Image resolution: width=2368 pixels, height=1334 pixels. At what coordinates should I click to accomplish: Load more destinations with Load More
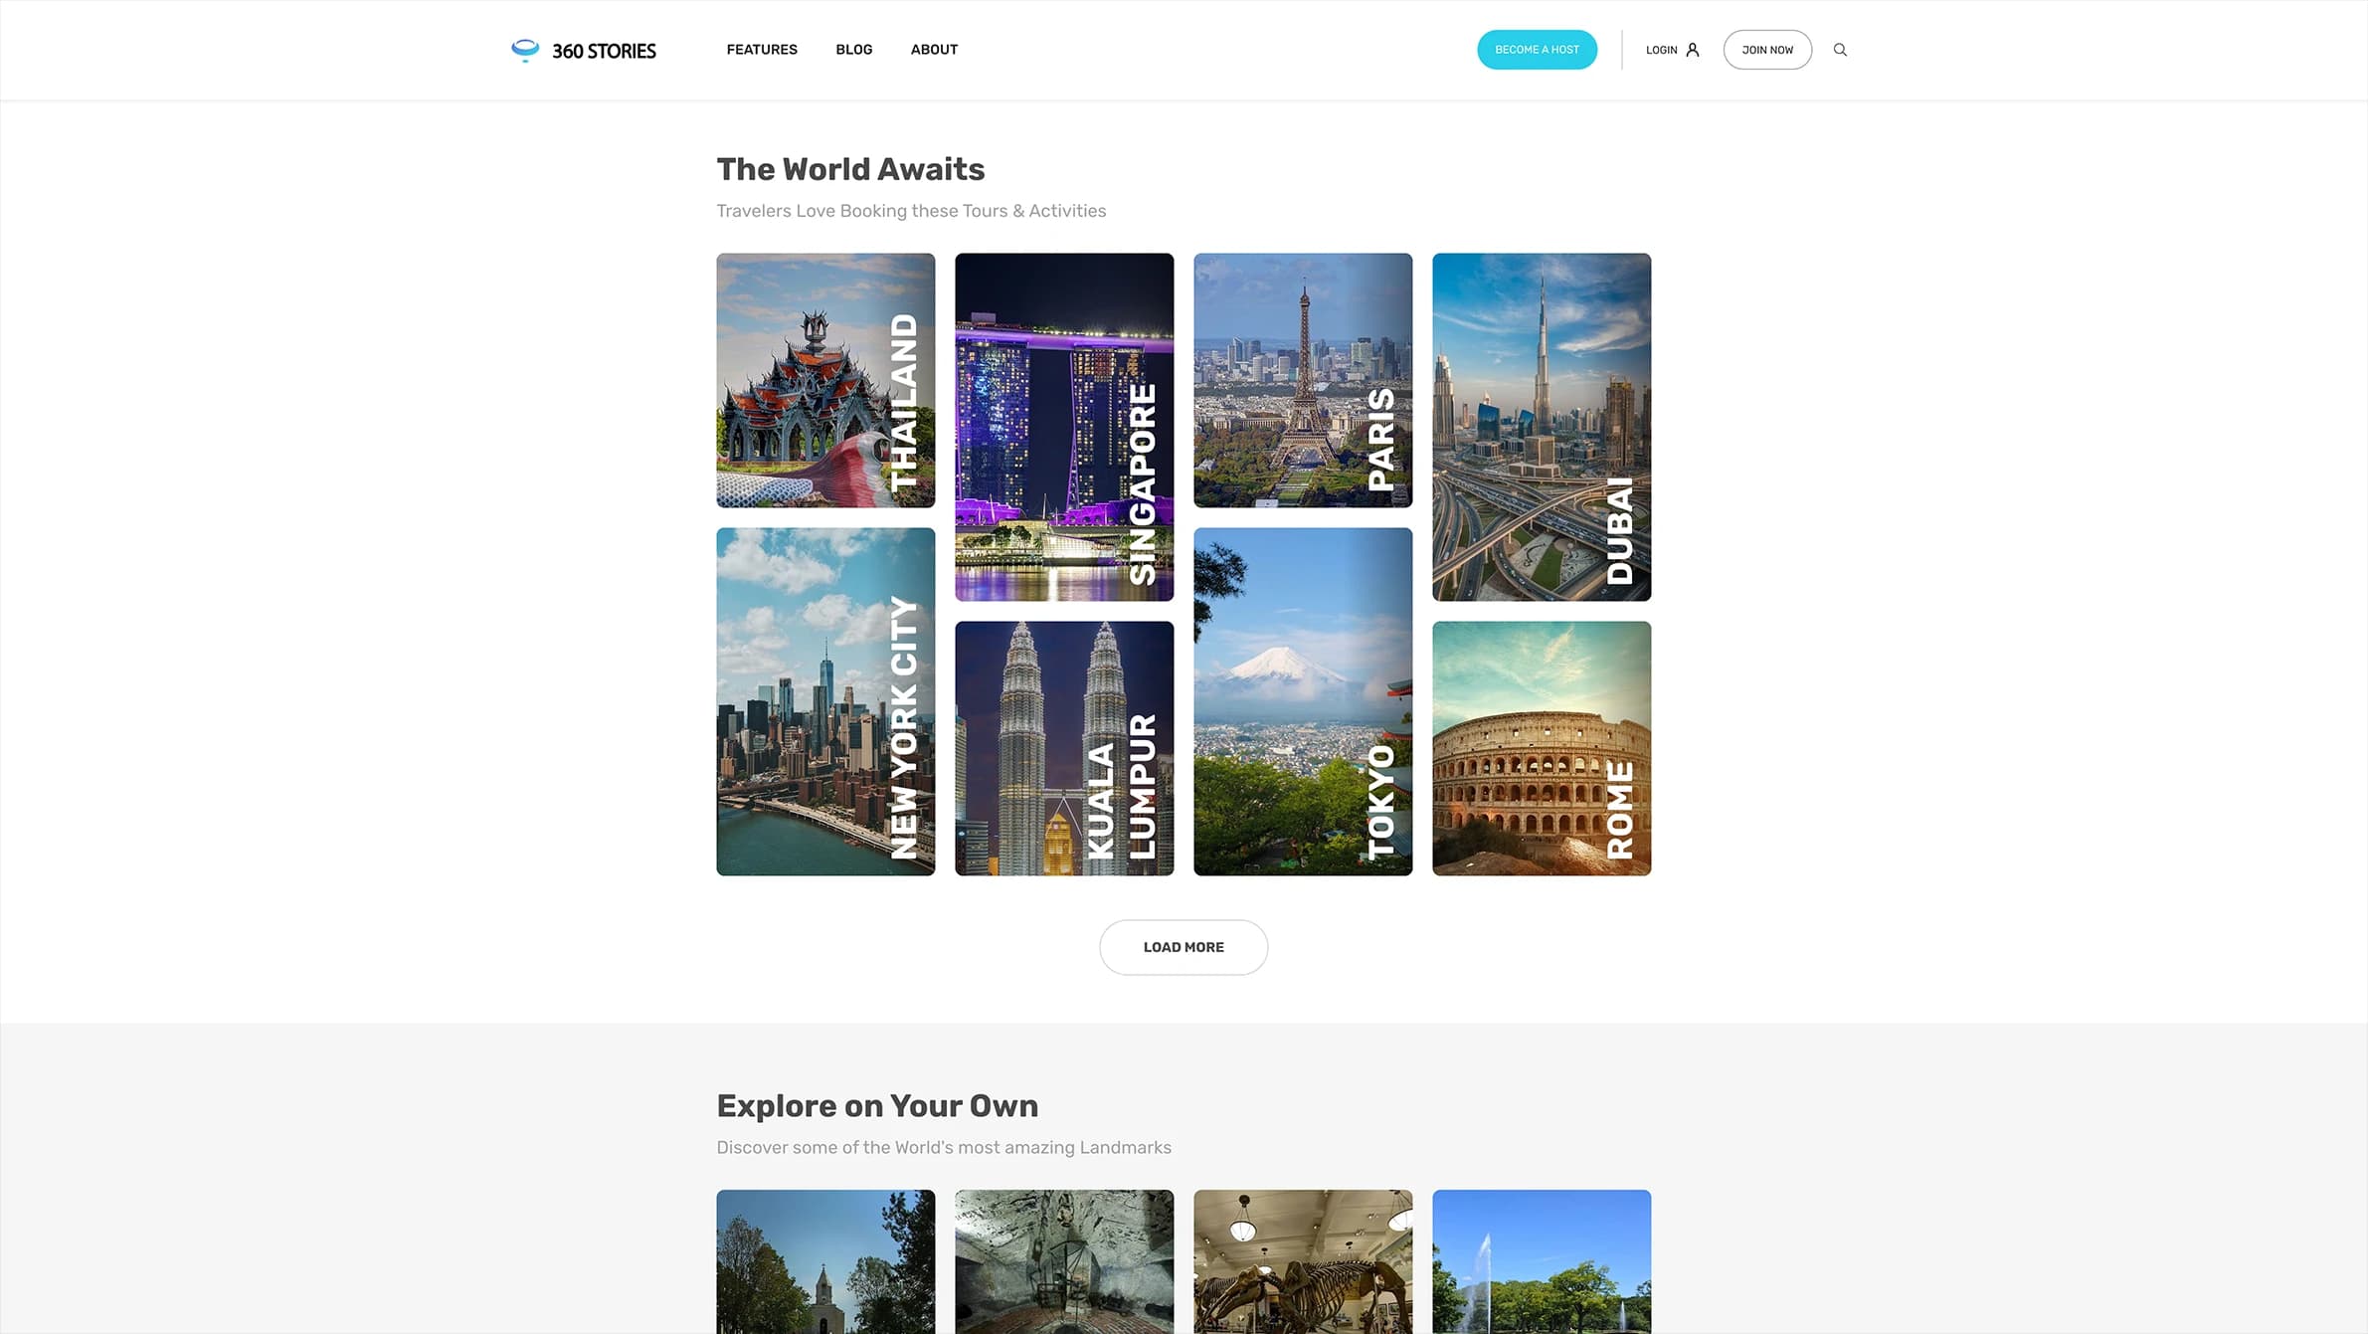[1184, 947]
